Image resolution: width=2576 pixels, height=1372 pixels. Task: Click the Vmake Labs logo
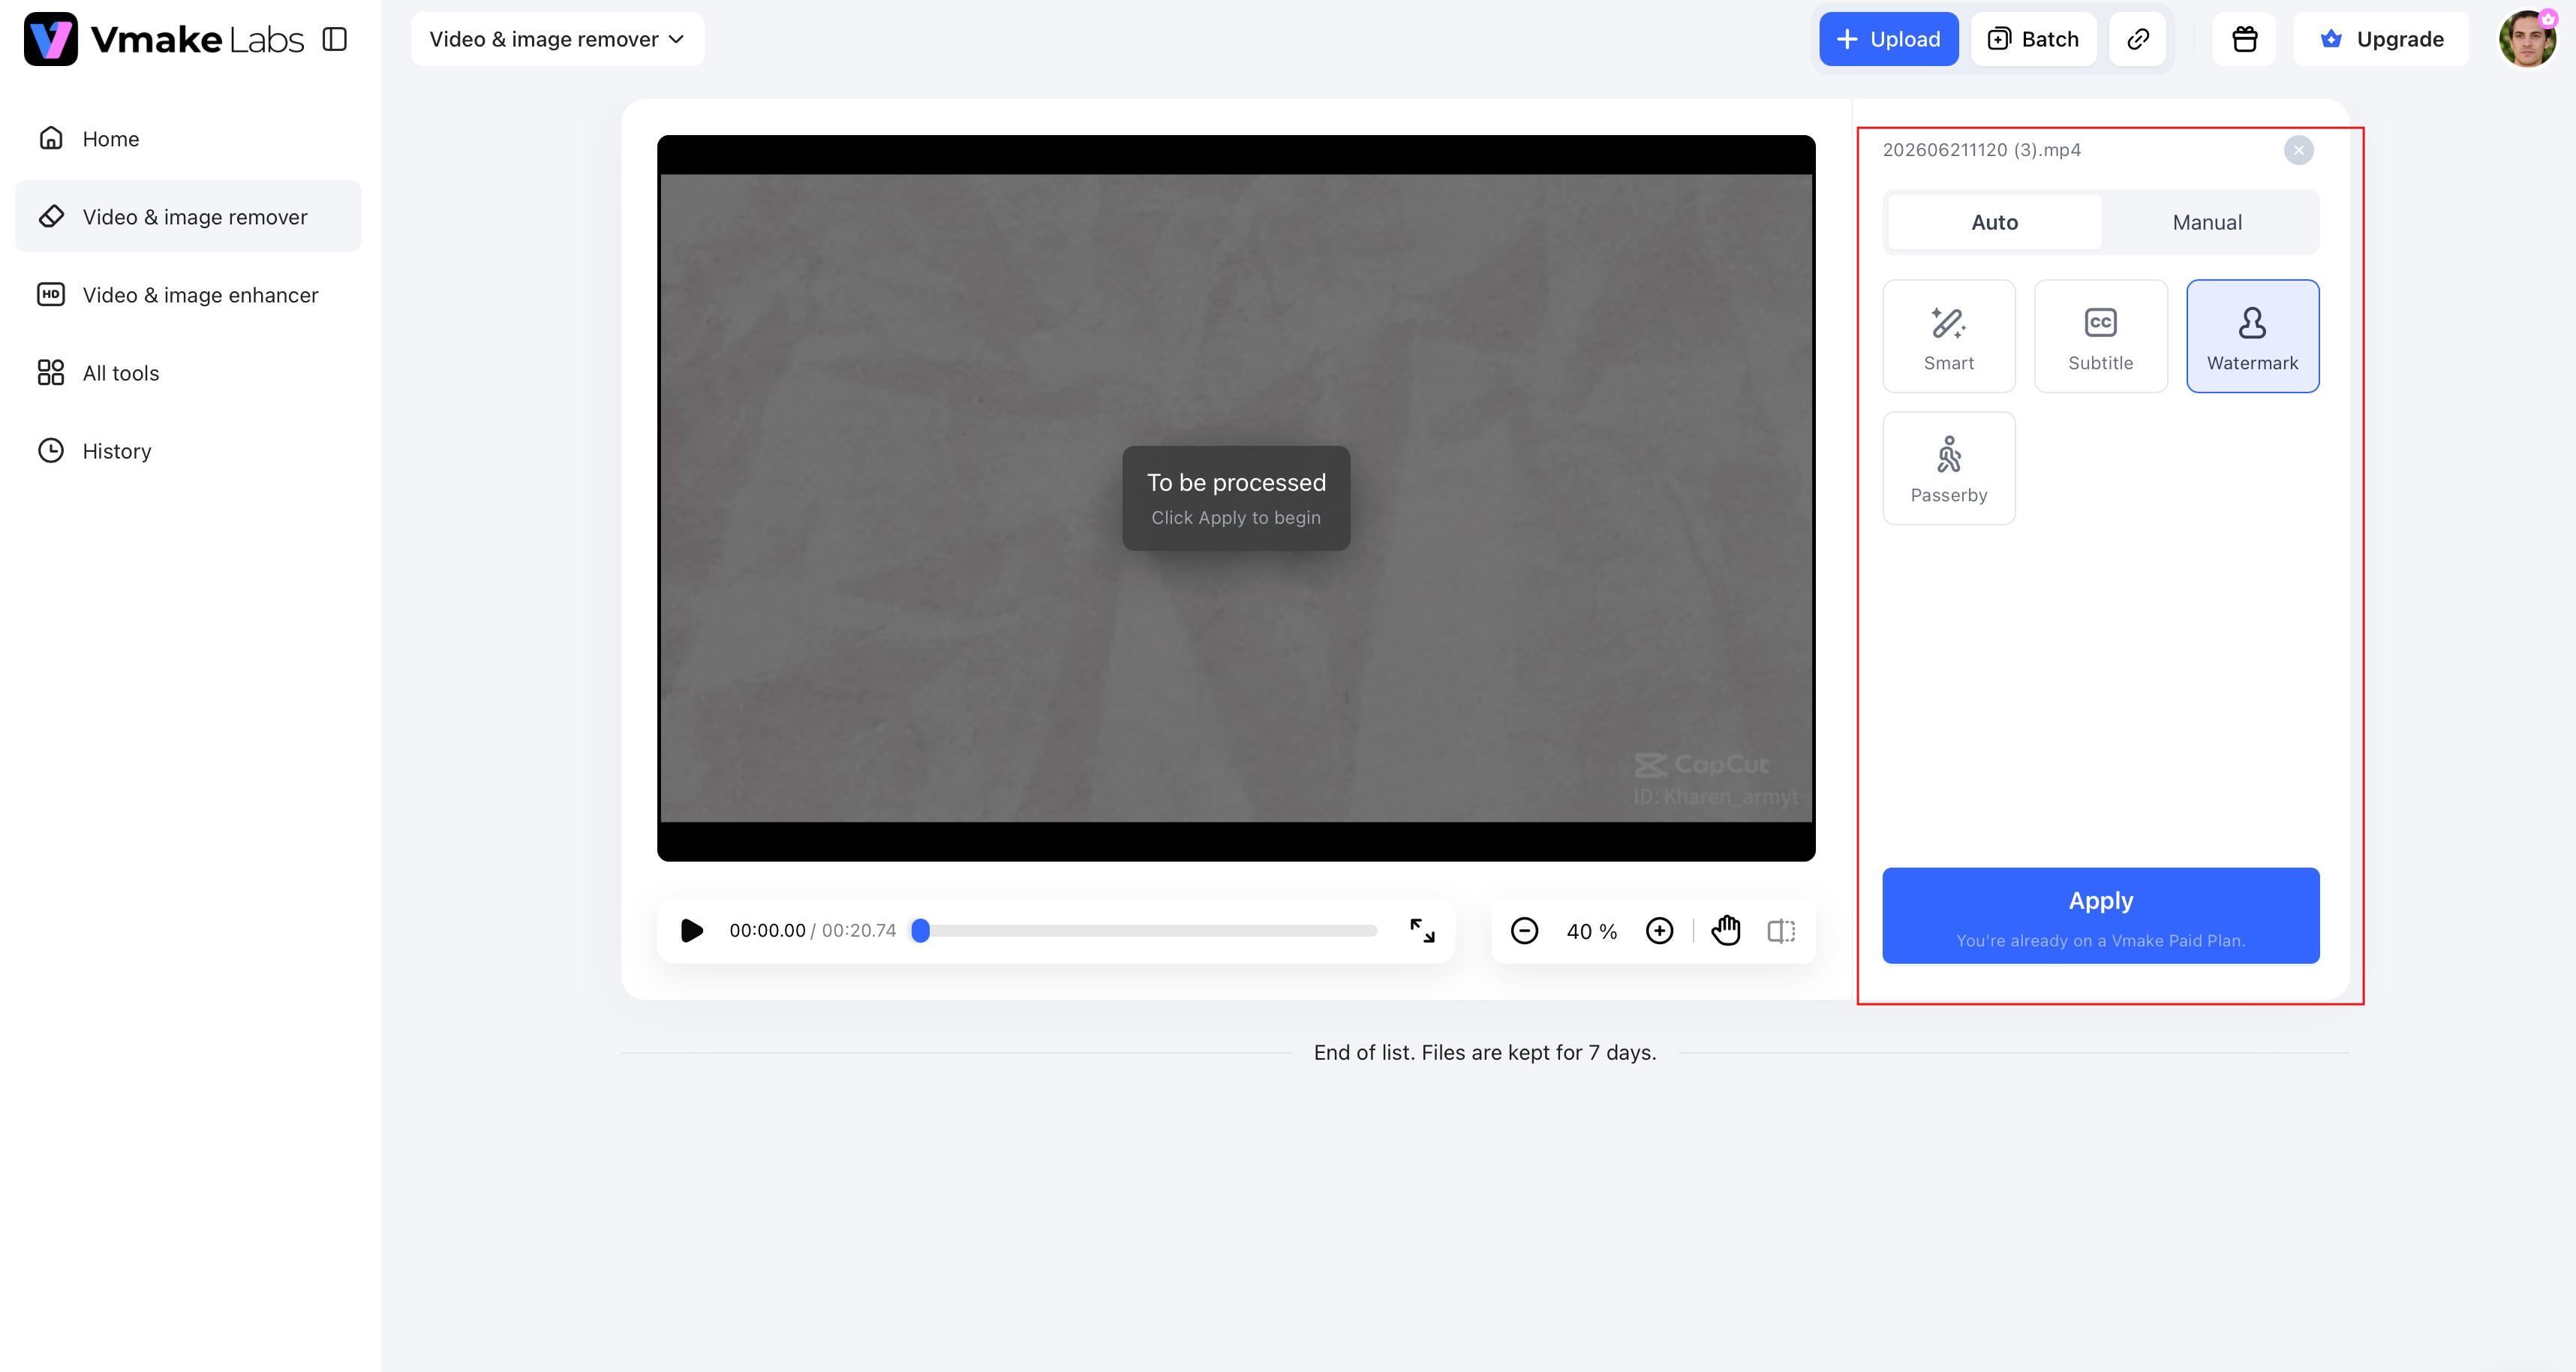click(164, 39)
